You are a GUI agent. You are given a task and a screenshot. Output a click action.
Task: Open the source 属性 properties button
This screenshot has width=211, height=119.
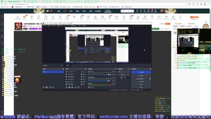(x=62, y=65)
